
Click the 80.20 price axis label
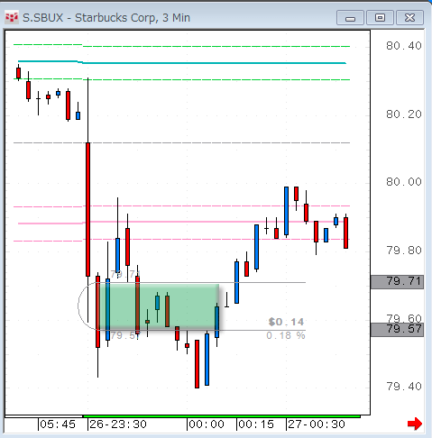404,114
